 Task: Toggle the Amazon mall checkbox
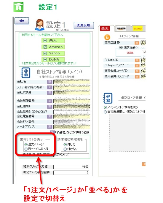(x=45, y=47)
